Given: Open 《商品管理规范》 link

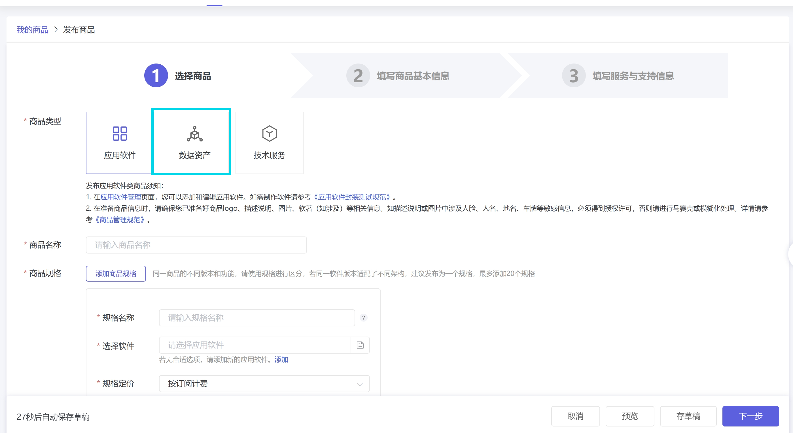Looking at the screenshot, I should click(120, 219).
